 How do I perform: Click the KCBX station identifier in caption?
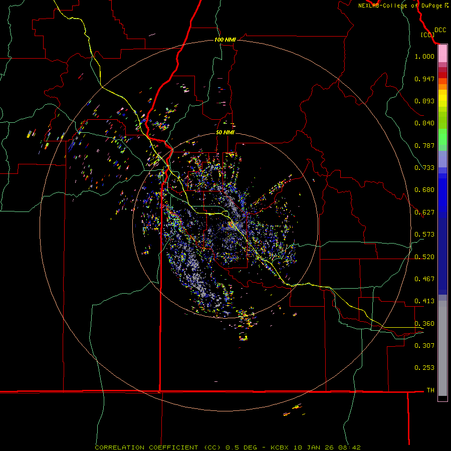tap(279, 447)
